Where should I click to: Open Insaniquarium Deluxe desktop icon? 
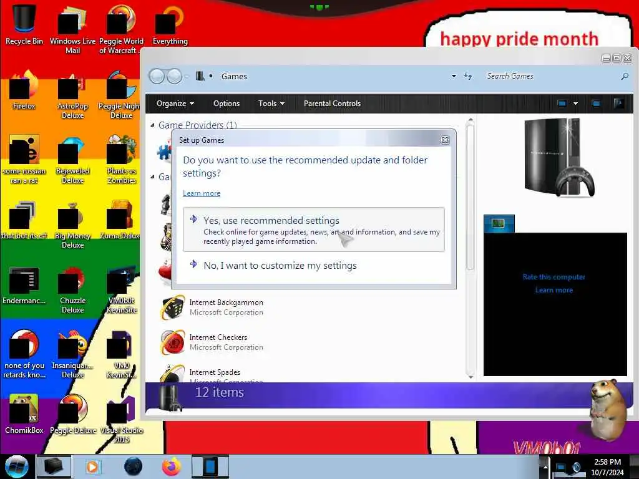pos(72,354)
